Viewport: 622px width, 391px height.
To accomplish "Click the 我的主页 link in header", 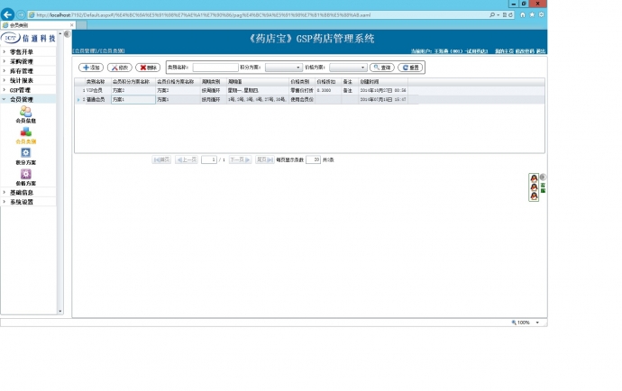I will coord(504,51).
